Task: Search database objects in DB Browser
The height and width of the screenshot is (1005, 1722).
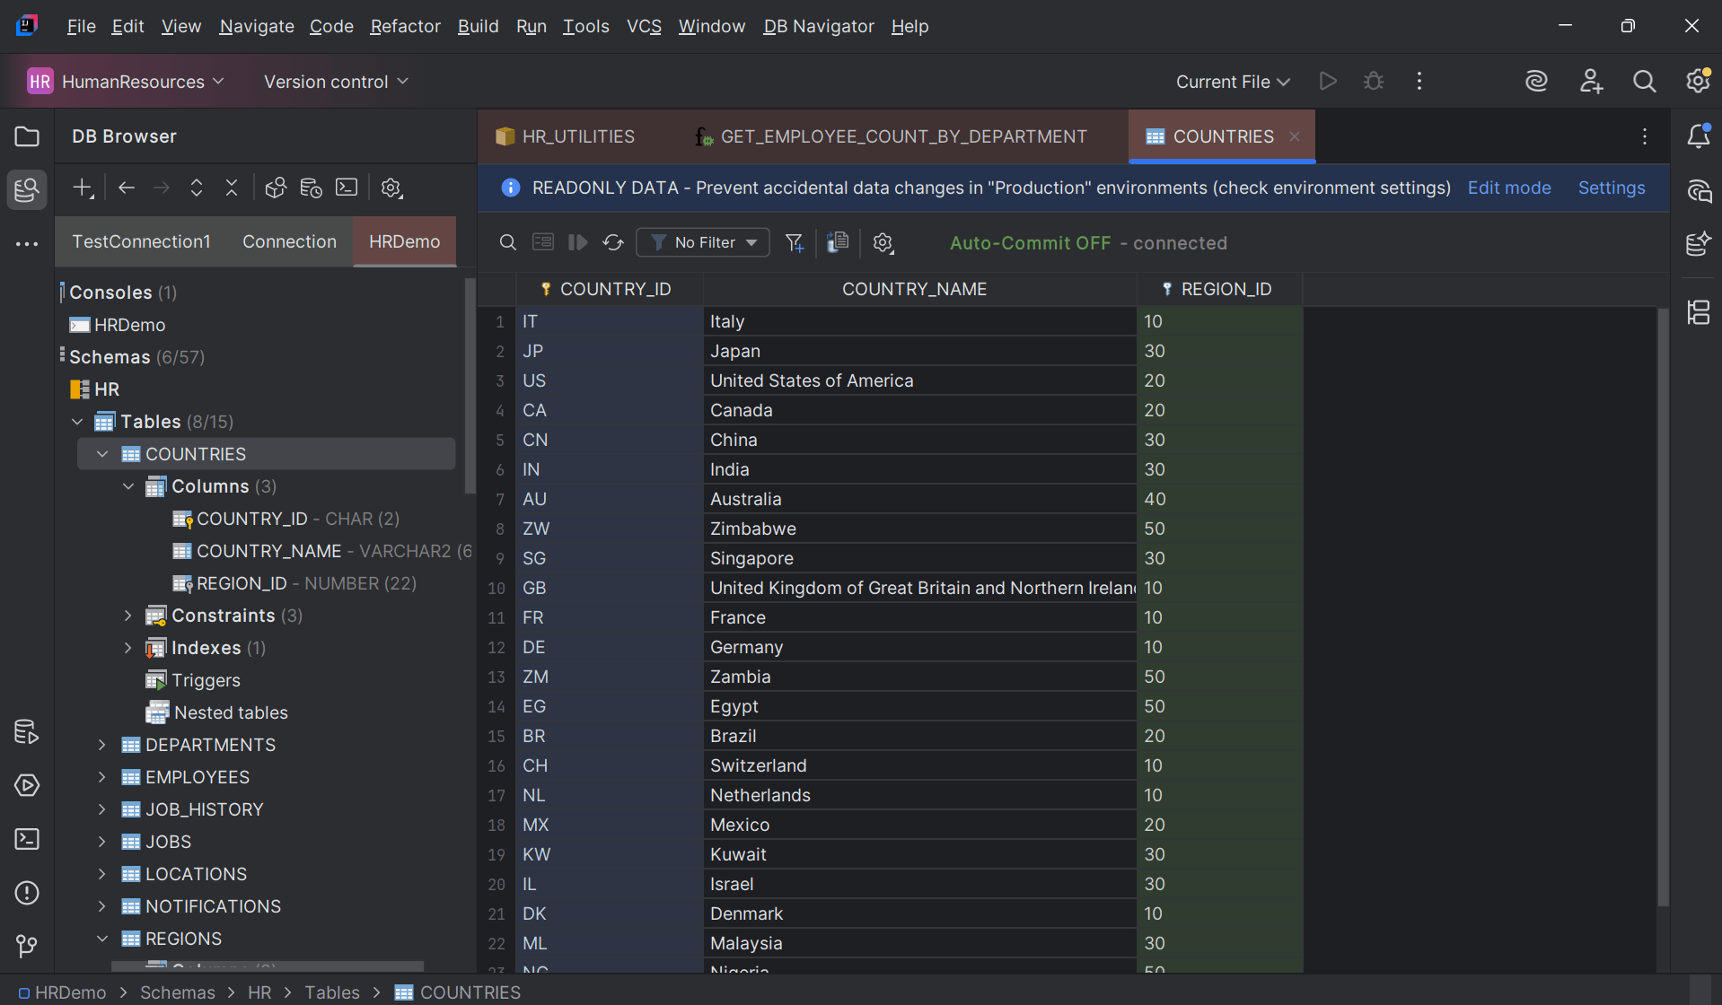Action: pos(276,188)
